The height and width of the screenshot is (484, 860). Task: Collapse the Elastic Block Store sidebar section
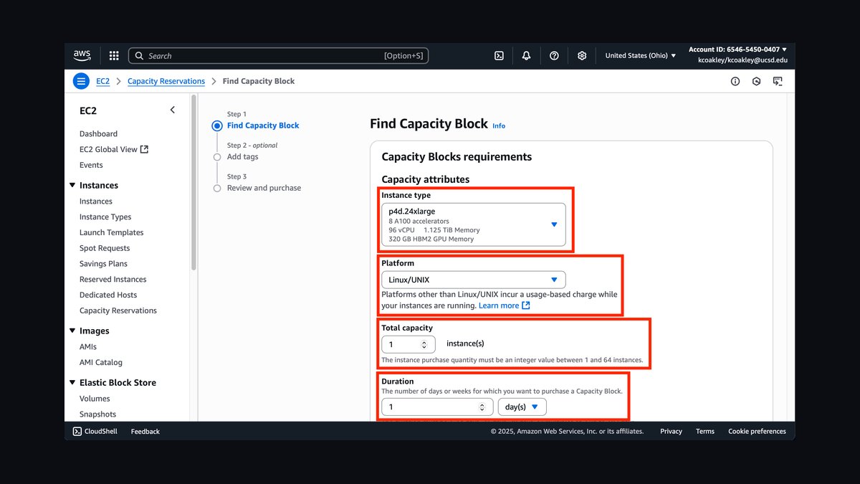72,382
